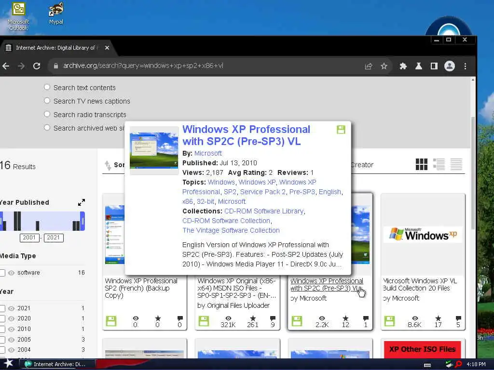Click the XP Other ISO Files thumbnail
This screenshot has height=370, width=494.
coord(423,349)
